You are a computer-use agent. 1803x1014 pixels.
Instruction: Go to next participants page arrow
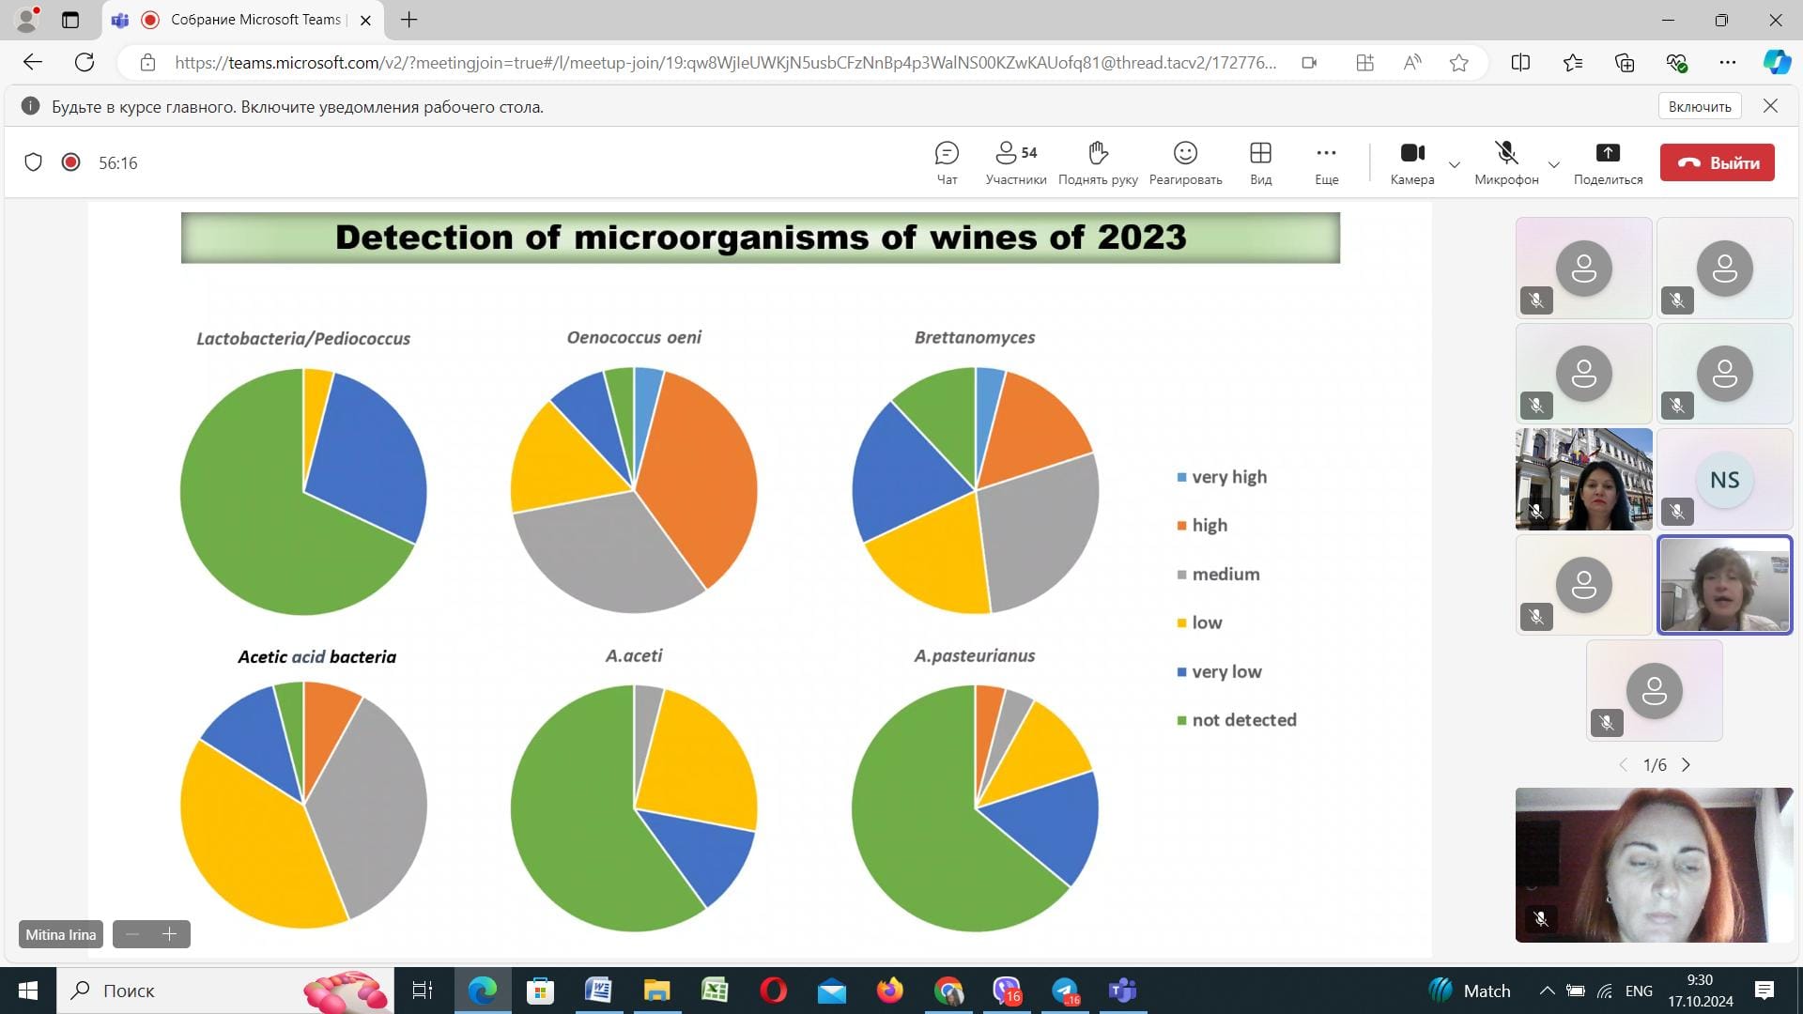[x=1687, y=765]
